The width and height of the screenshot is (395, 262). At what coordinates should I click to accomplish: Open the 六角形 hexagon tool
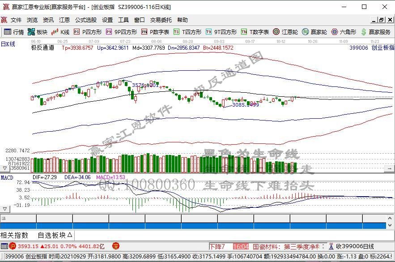click(x=344, y=32)
